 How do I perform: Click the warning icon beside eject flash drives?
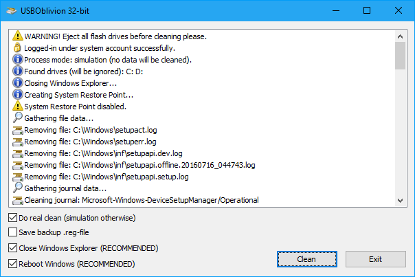18,36
